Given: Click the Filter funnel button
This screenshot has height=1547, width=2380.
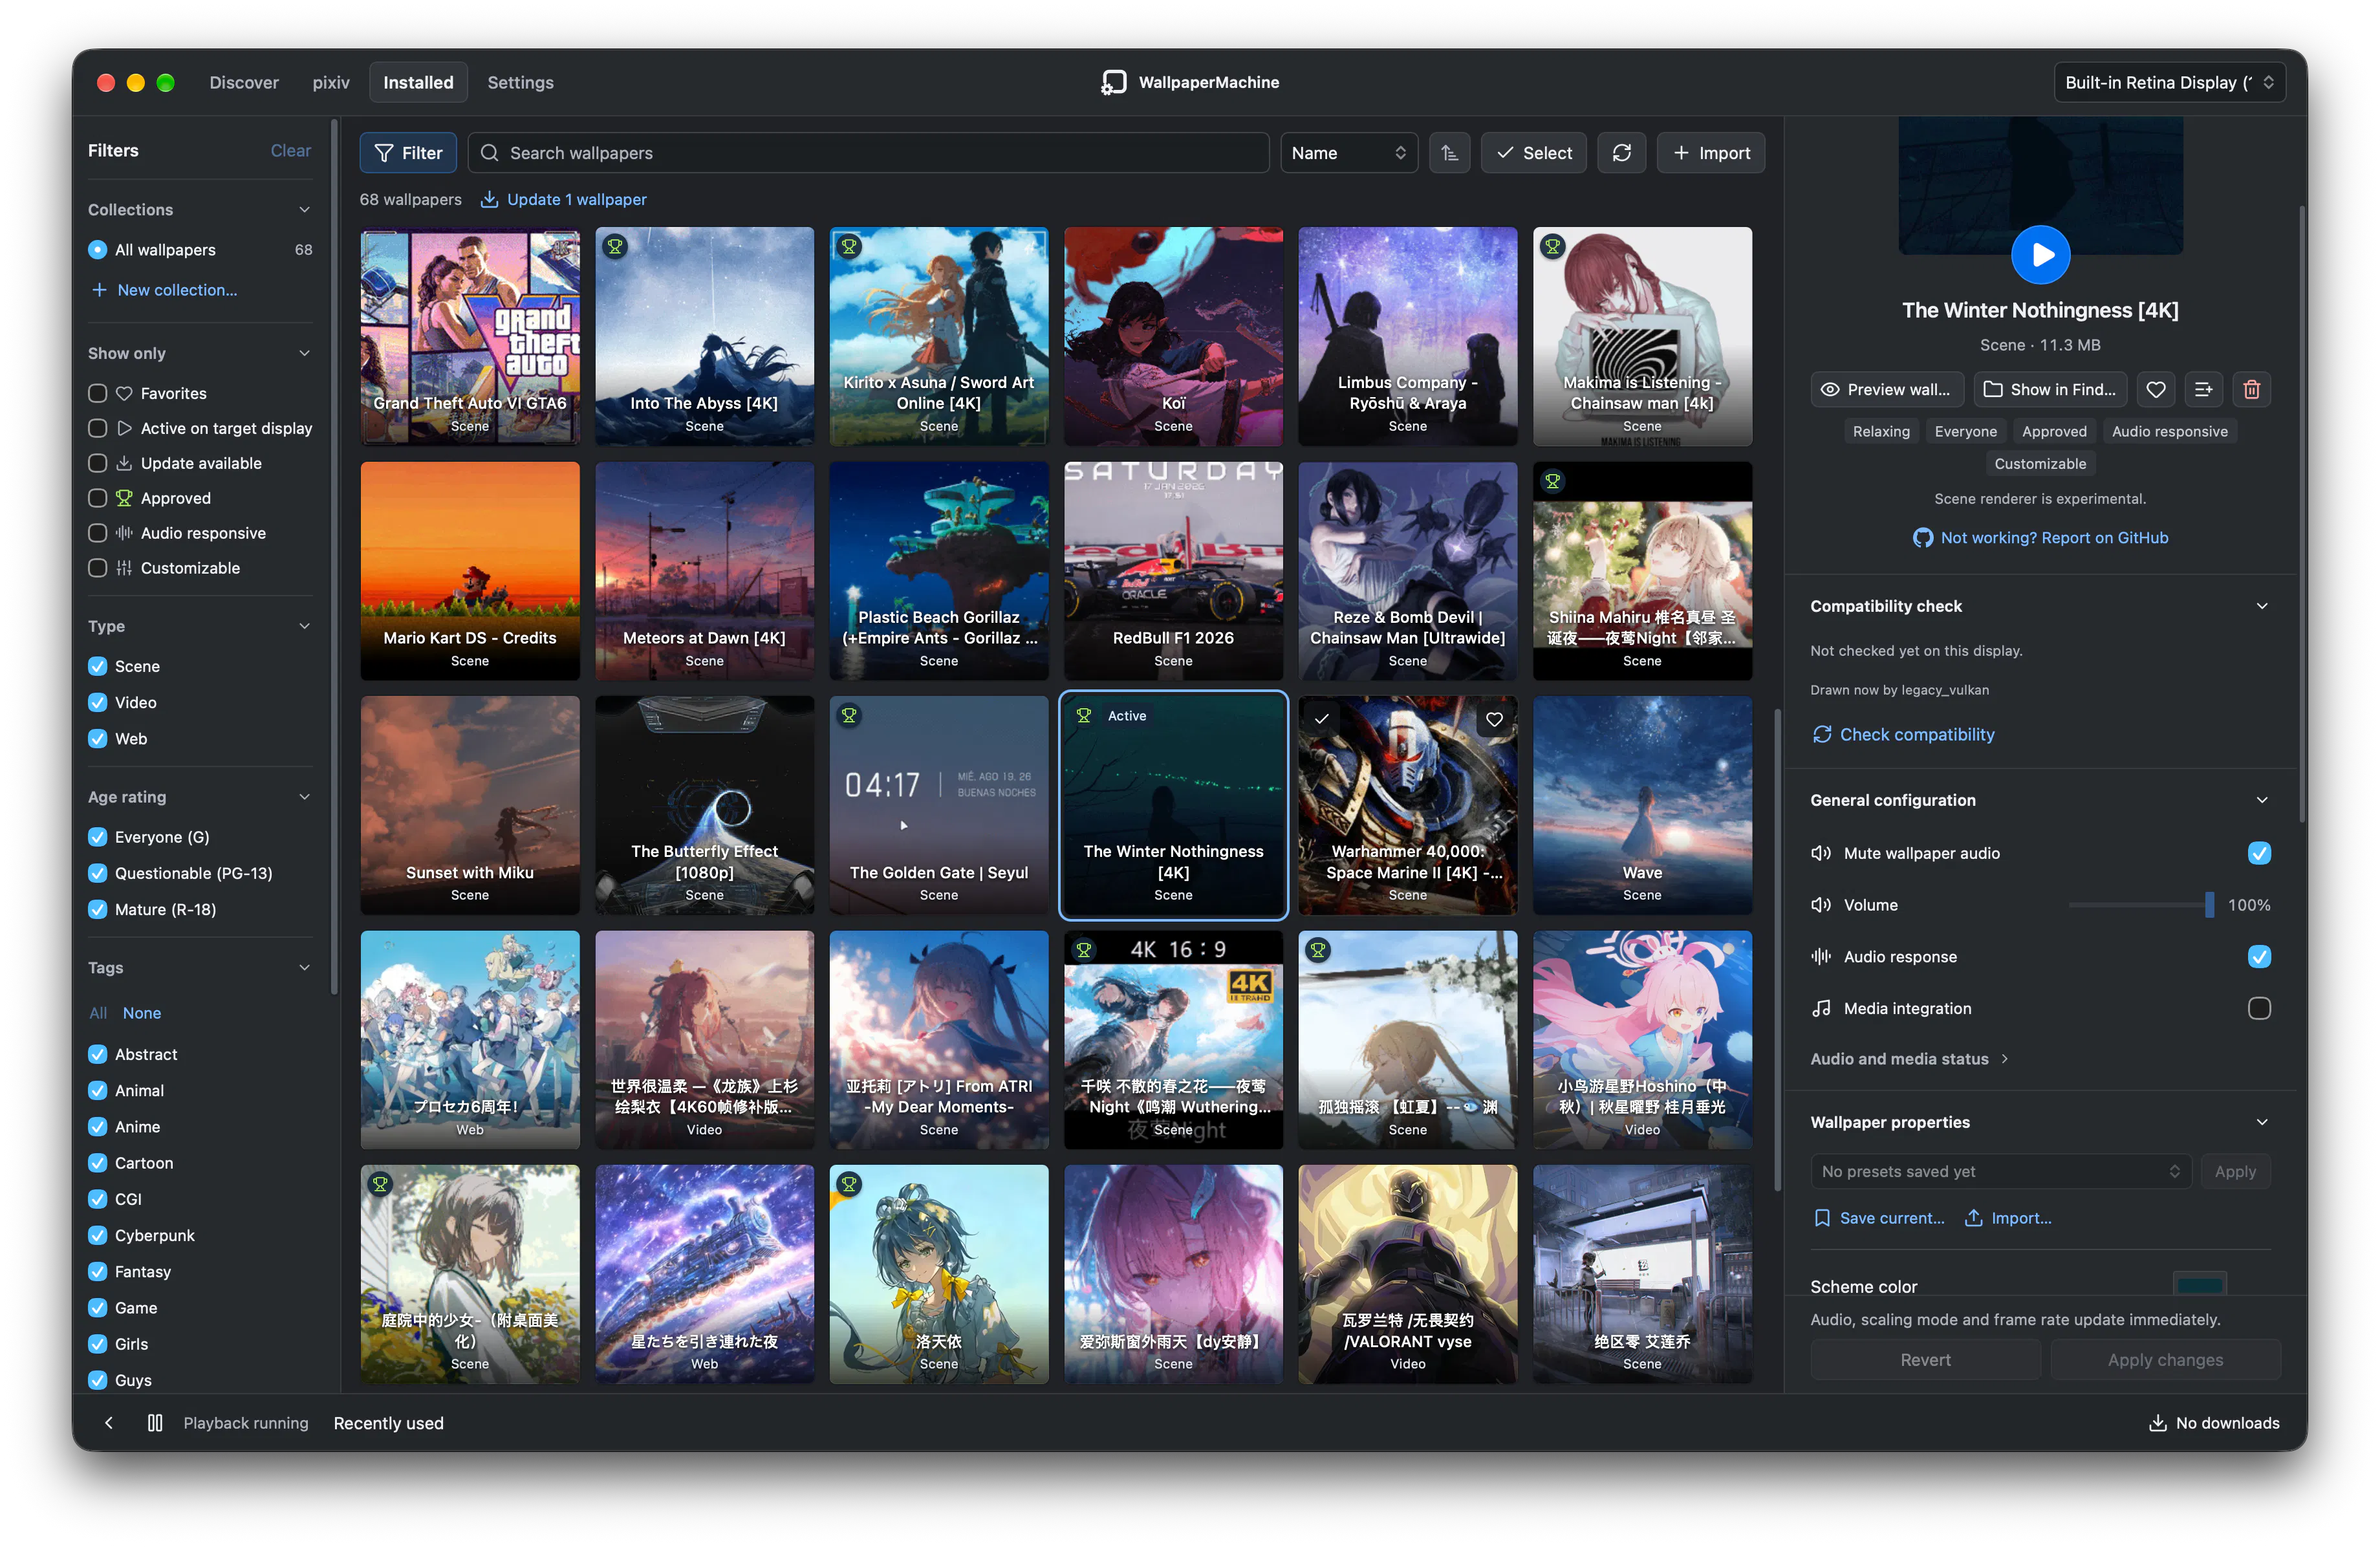Looking at the screenshot, I should 408,153.
